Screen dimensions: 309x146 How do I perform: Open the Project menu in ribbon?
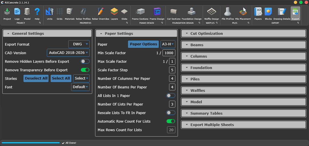coord(7,13)
